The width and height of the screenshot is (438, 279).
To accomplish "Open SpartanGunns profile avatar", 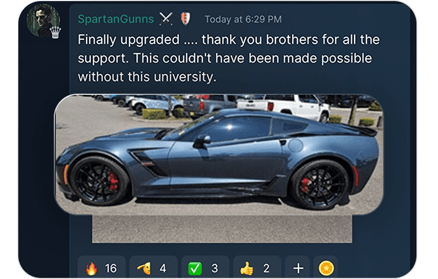I will pyautogui.click(x=43, y=21).
